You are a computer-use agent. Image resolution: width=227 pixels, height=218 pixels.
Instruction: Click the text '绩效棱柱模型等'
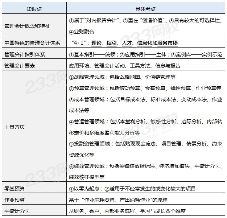87,177
